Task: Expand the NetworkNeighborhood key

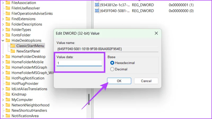Action: coord(3,105)
